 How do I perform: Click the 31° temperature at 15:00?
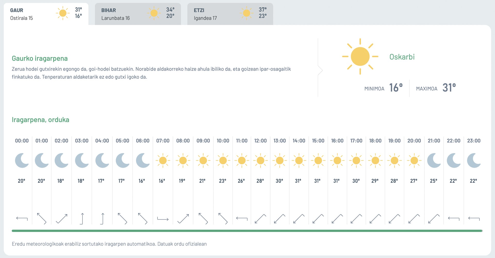click(x=317, y=181)
